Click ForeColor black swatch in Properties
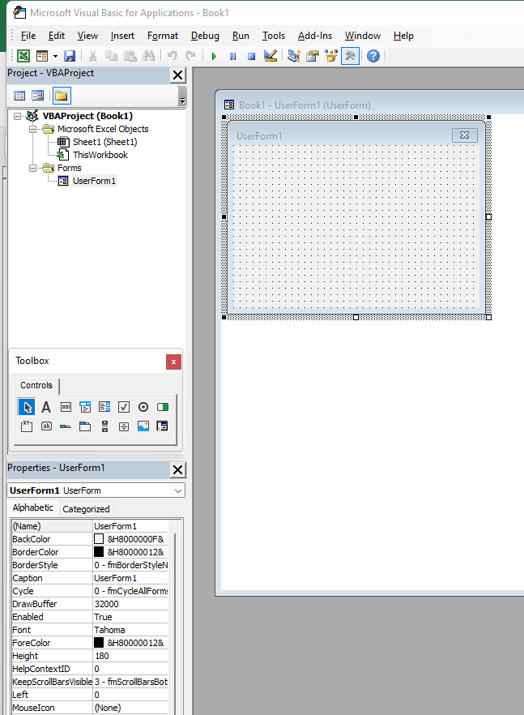Image resolution: width=524 pixels, height=715 pixels. point(99,643)
